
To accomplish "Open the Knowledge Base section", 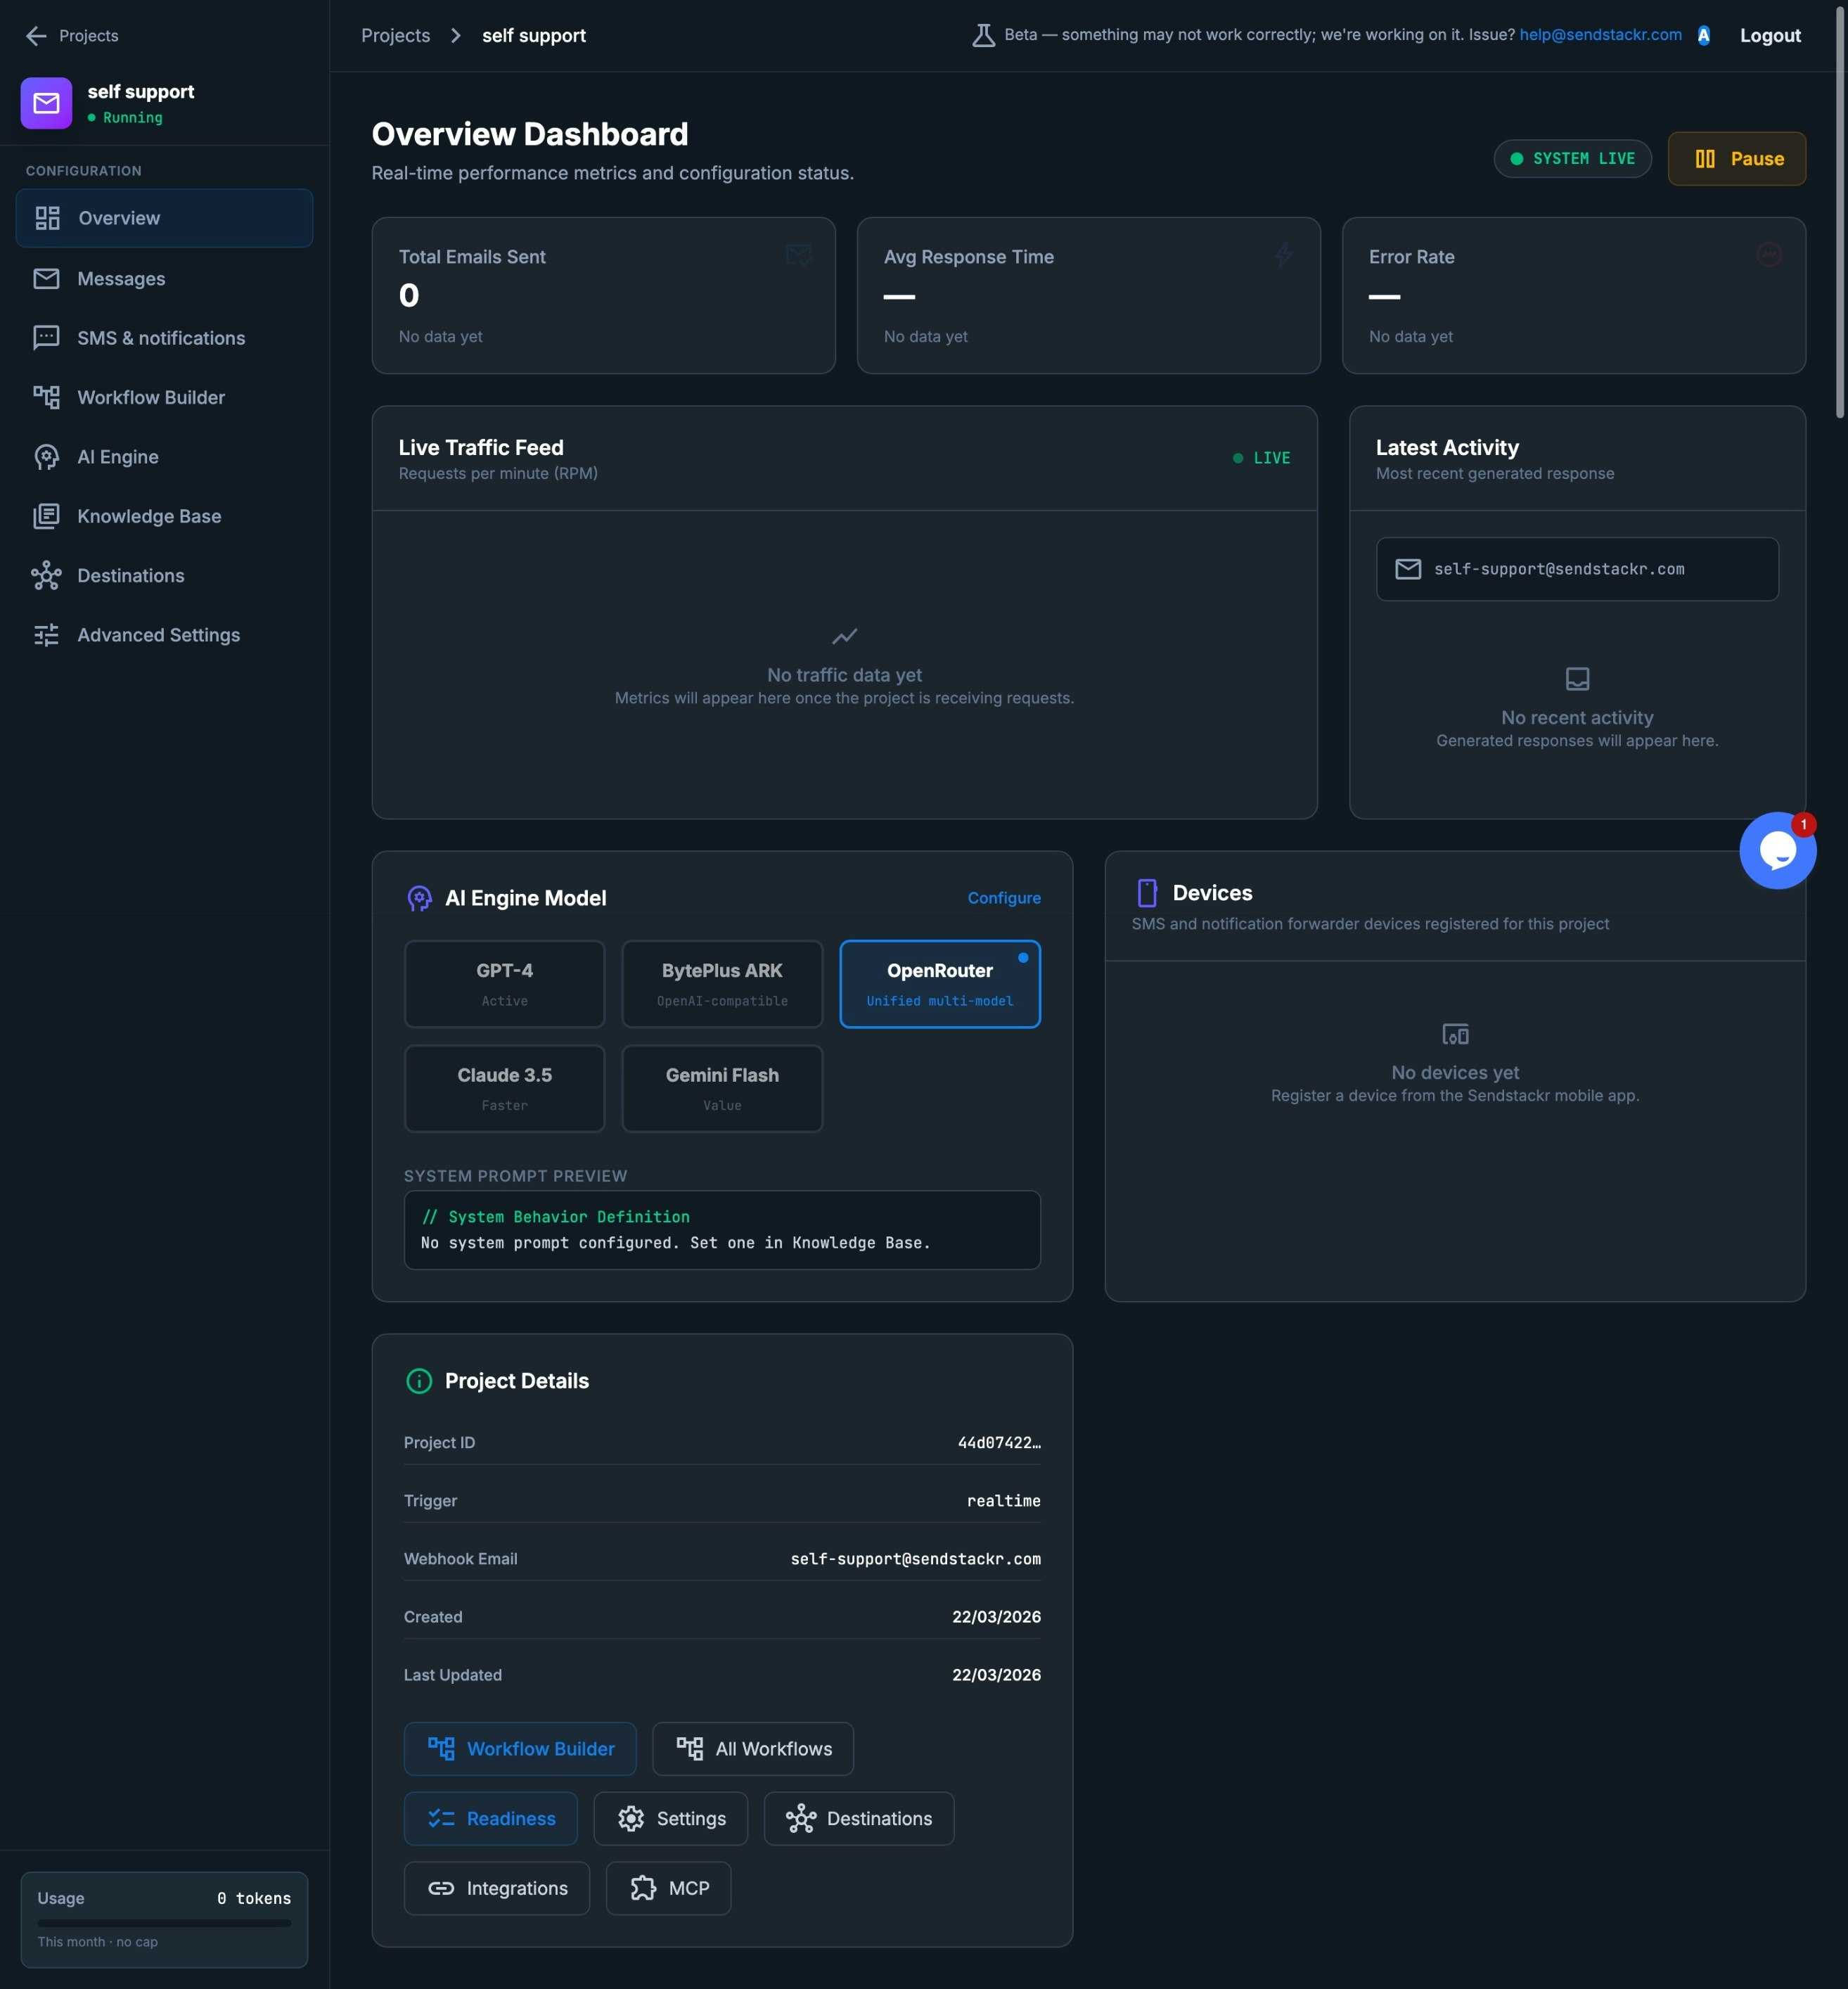I will [x=149, y=516].
